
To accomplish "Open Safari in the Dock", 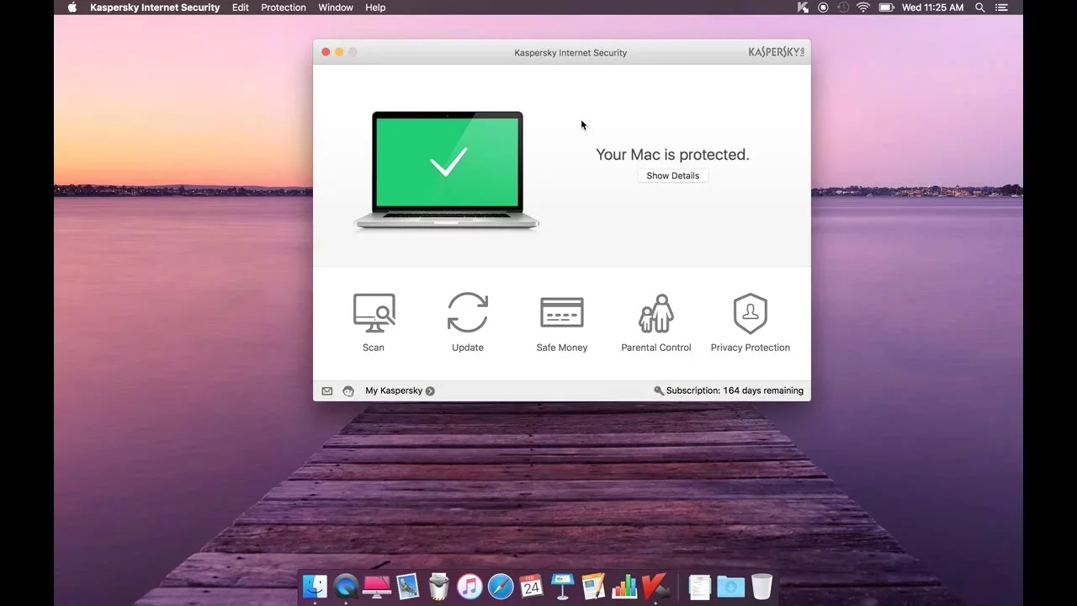I will 501,586.
